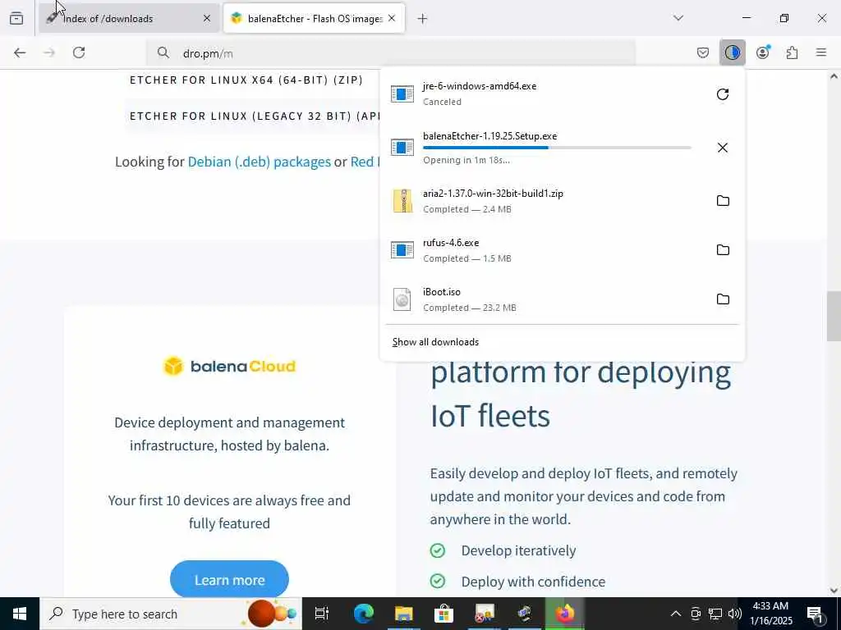Open Firefox View tab icon
The image size is (841, 630).
click(x=16, y=19)
